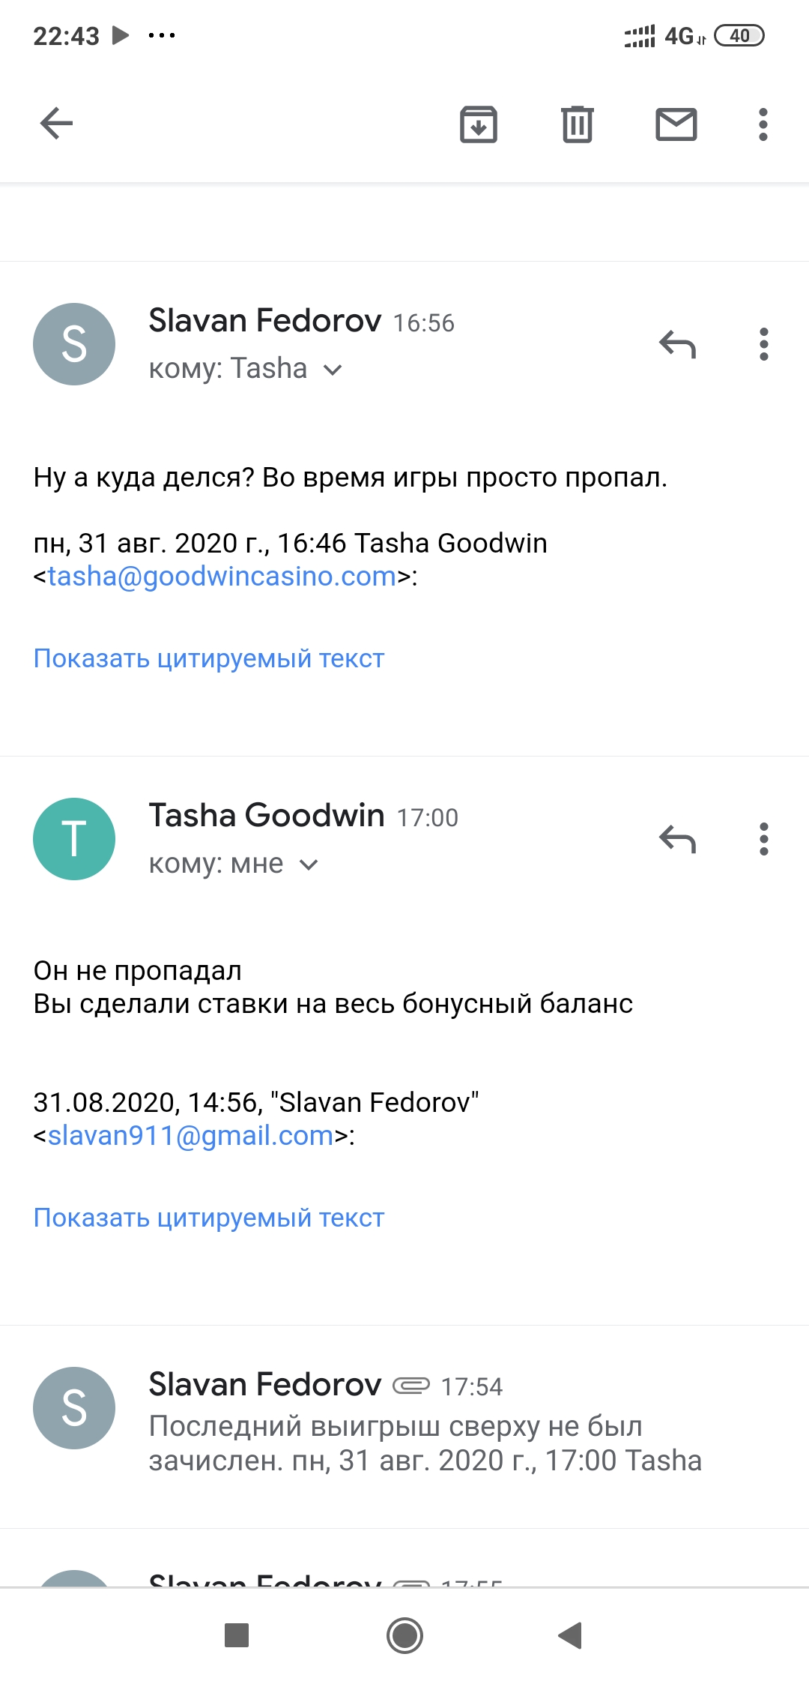
Task: Open the slavan911@gmail.com email link
Action: [x=191, y=1136]
